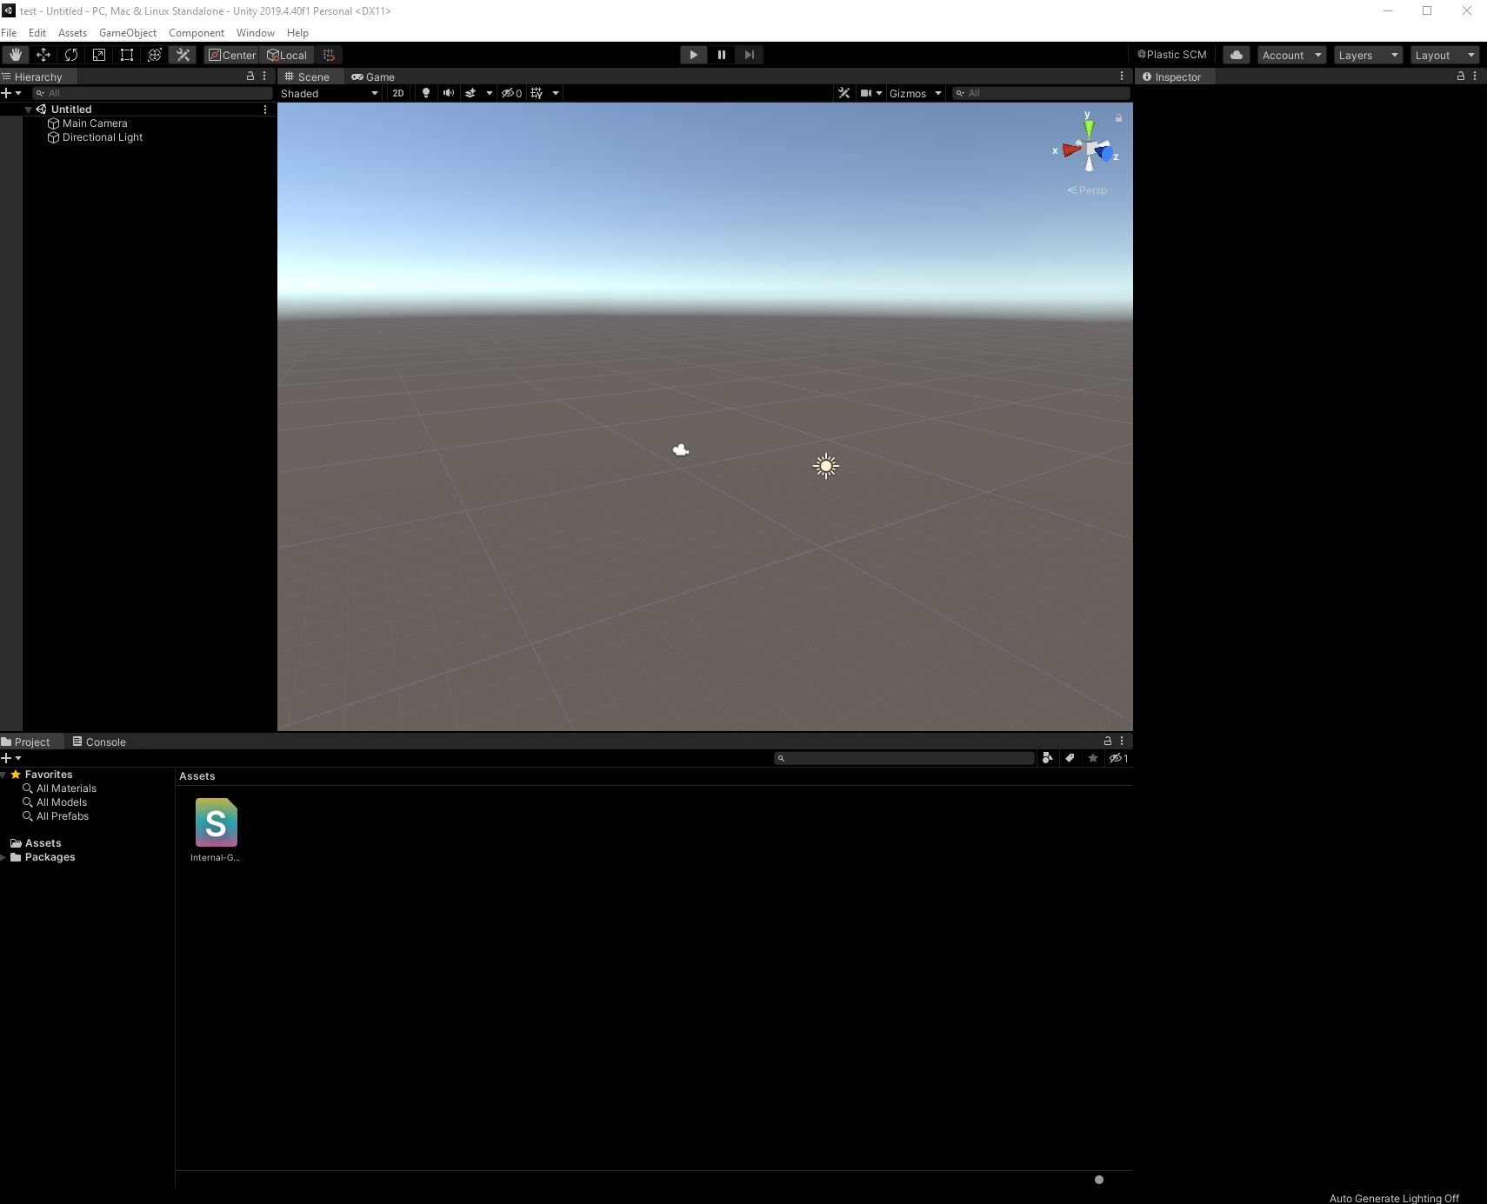The image size is (1487, 1204).
Task: Select the Internal-G asset thumbnail
Action: click(216, 823)
